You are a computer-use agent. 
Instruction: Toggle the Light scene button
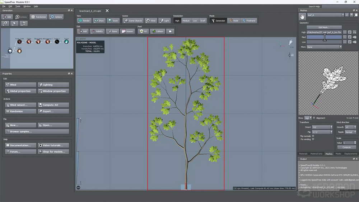point(164,20)
